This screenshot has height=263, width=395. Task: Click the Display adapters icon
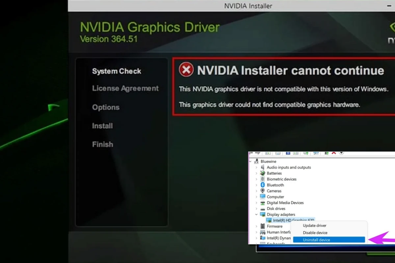click(263, 215)
